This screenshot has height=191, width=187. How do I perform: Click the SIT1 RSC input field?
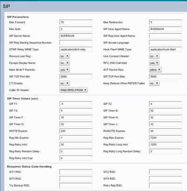[76, 172]
